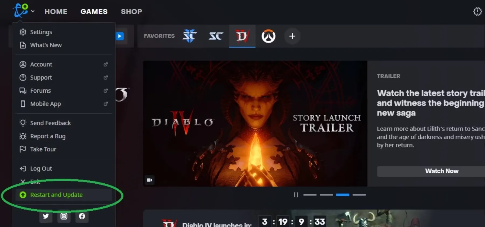Collapse the Battle.net logo dropdown menu
The height and width of the screenshot is (227, 485).
(24, 11)
